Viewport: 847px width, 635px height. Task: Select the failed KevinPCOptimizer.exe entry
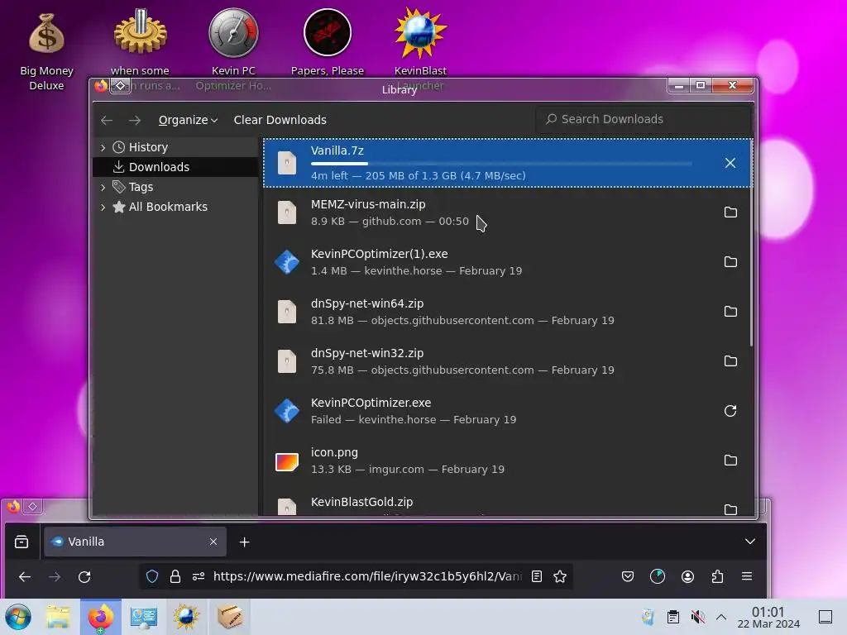[x=507, y=411]
